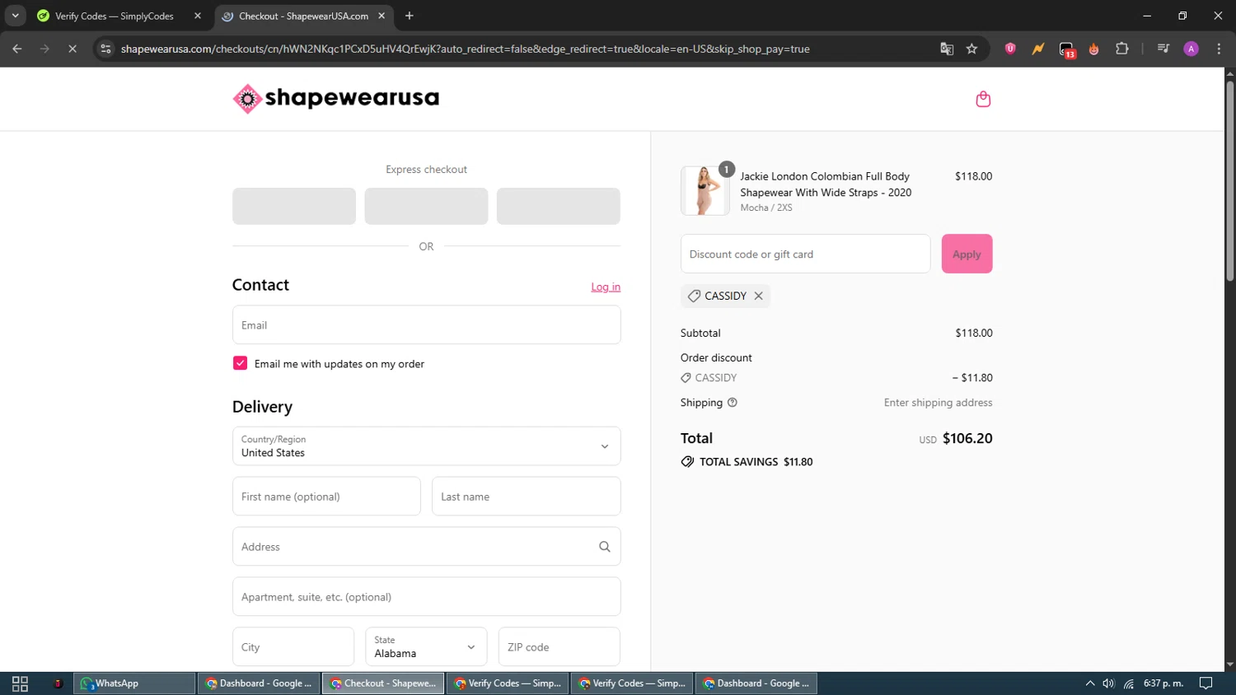Focus the Apartment, suite field
Screen dimensions: 1236x695
point(426,597)
